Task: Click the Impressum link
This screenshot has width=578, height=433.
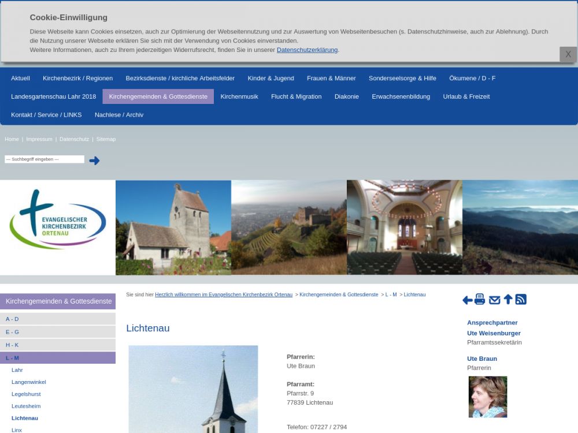Action: 39,139
